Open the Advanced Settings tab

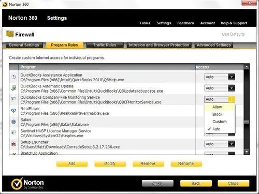[x=214, y=45]
